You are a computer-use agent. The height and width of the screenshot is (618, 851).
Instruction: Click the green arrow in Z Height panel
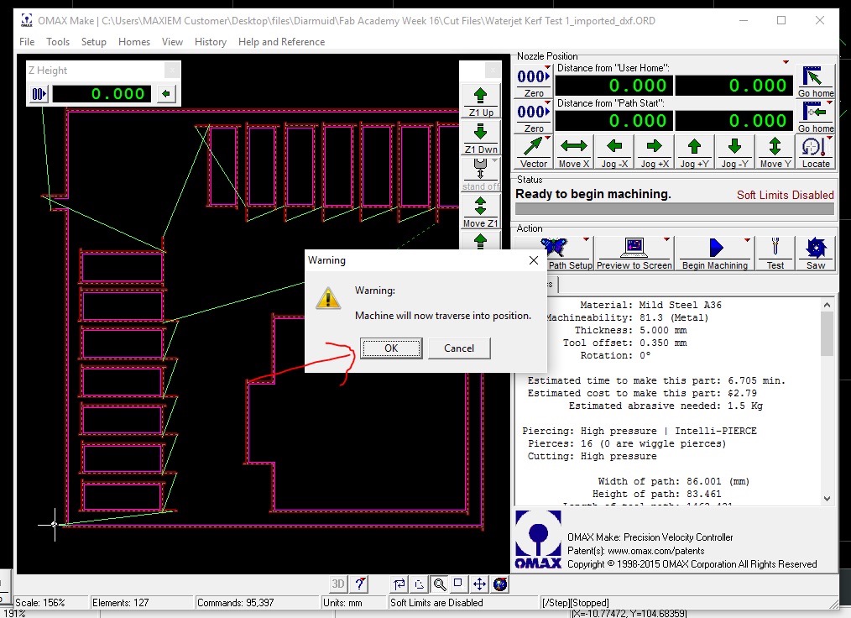[166, 94]
